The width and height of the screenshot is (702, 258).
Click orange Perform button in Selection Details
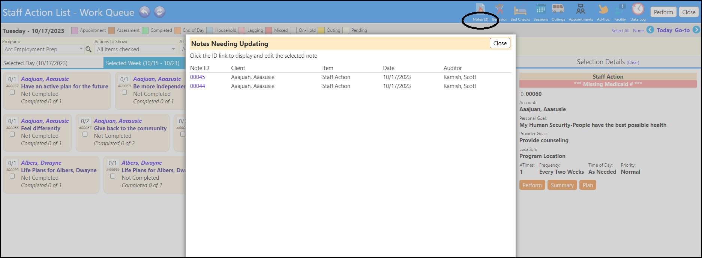[x=532, y=185]
